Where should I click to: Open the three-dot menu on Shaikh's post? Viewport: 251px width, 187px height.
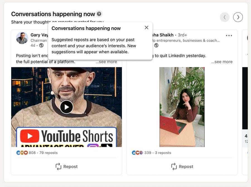pyautogui.click(x=229, y=35)
